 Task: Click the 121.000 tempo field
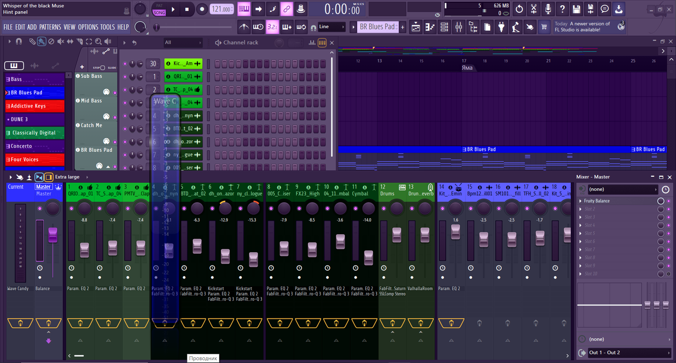click(x=222, y=9)
